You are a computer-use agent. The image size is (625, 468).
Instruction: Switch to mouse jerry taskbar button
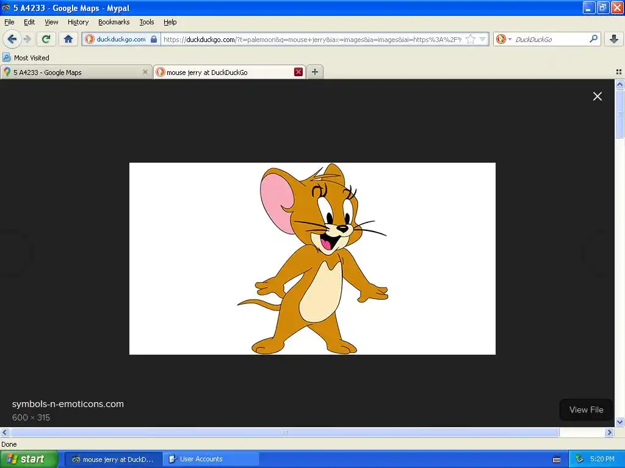(x=113, y=459)
